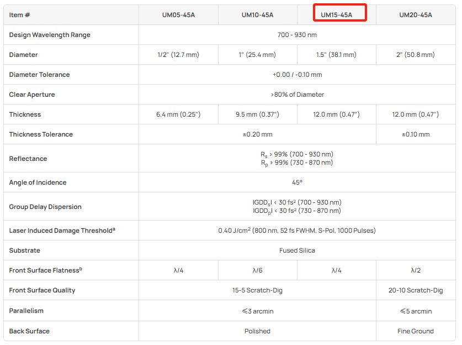
Task: Select the 1.5" (38.1 mm) diameter cell
Action: click(x=336, y=55)
